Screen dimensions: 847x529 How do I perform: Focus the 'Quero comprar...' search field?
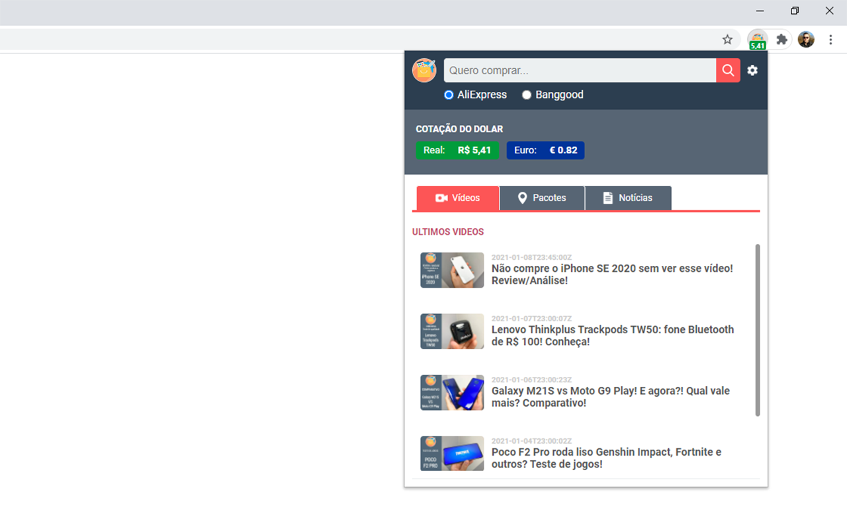pos(580,70)
